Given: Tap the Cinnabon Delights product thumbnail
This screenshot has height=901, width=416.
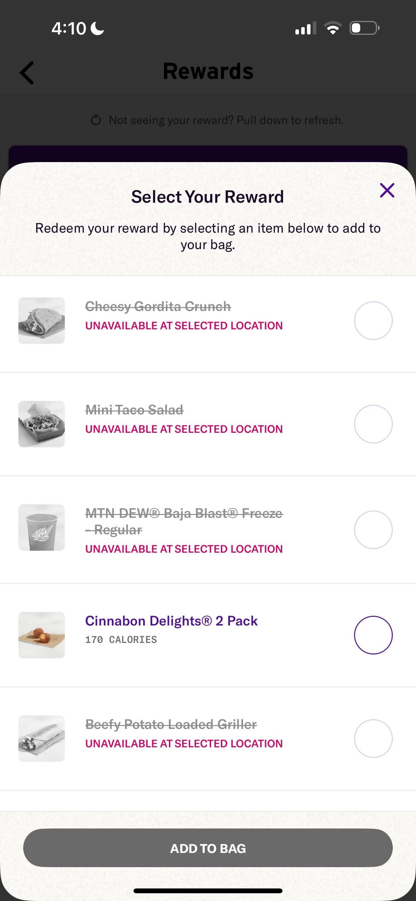Looking at the screenshot, I should pos(42,635).
